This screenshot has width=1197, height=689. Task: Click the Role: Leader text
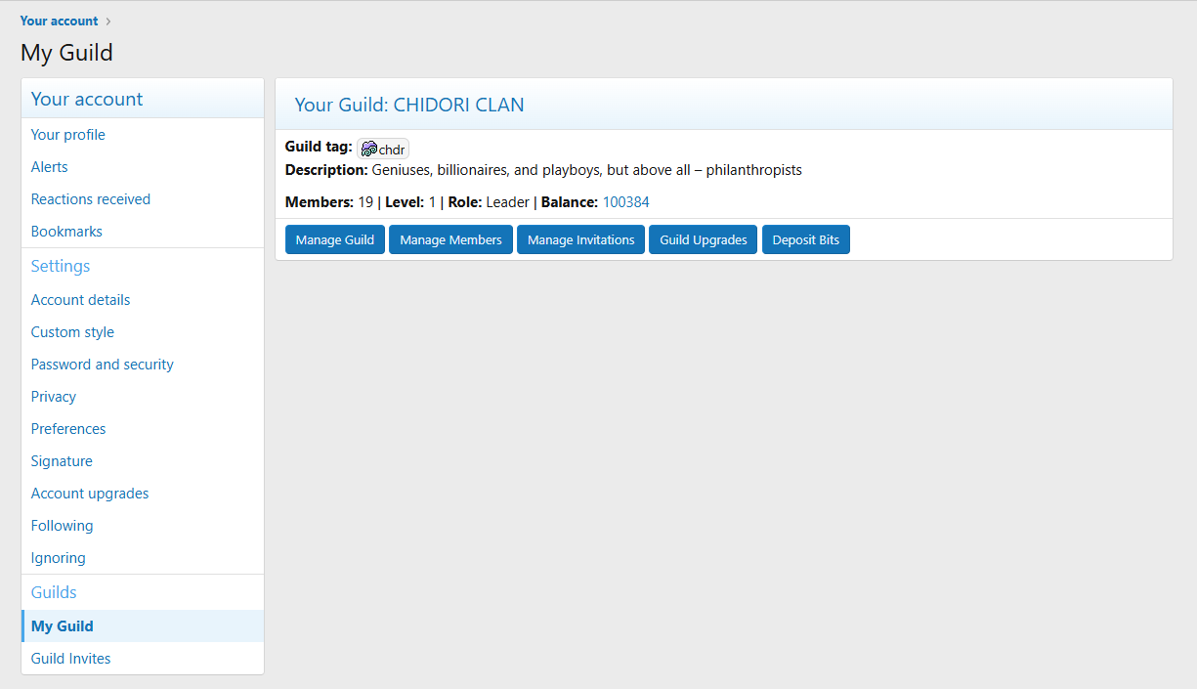[x=489, y=202]
